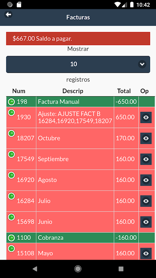The width and height of the screenshot is (156, 278).
Task: Click invoice number 16920
Action: [x=25, y=180]
